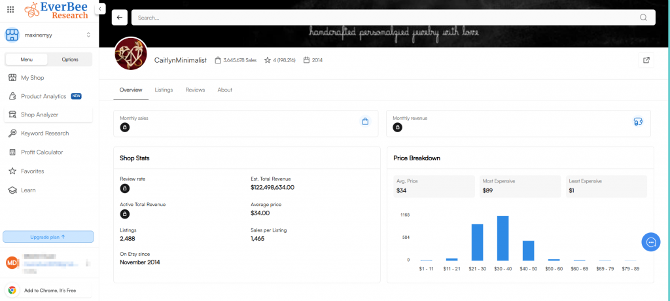Viewport: 670px width, 301px height.
Task: Click the Favorites star icon
Action: [x=13, y=171]
